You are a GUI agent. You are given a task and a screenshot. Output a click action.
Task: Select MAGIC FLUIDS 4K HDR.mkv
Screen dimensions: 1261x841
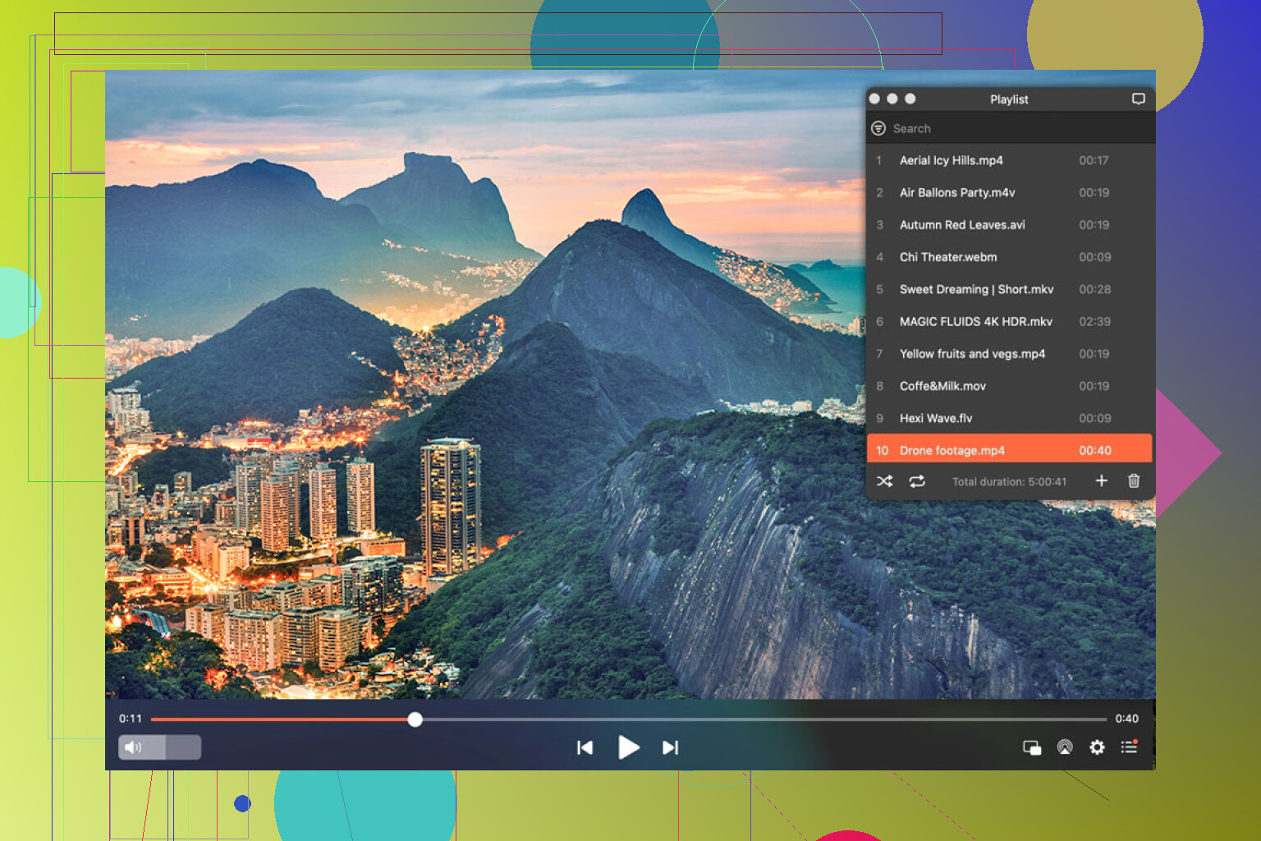[x=975, y=321]
